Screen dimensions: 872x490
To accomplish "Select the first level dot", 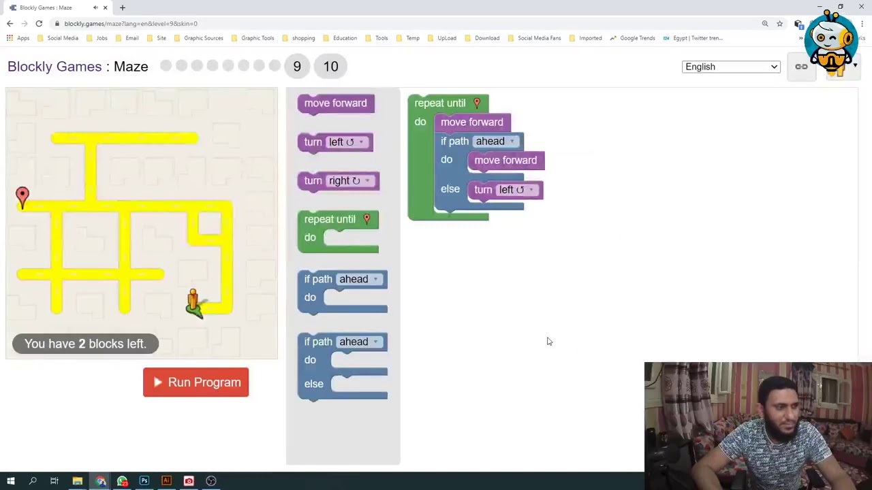I will (x=166, y=65).
